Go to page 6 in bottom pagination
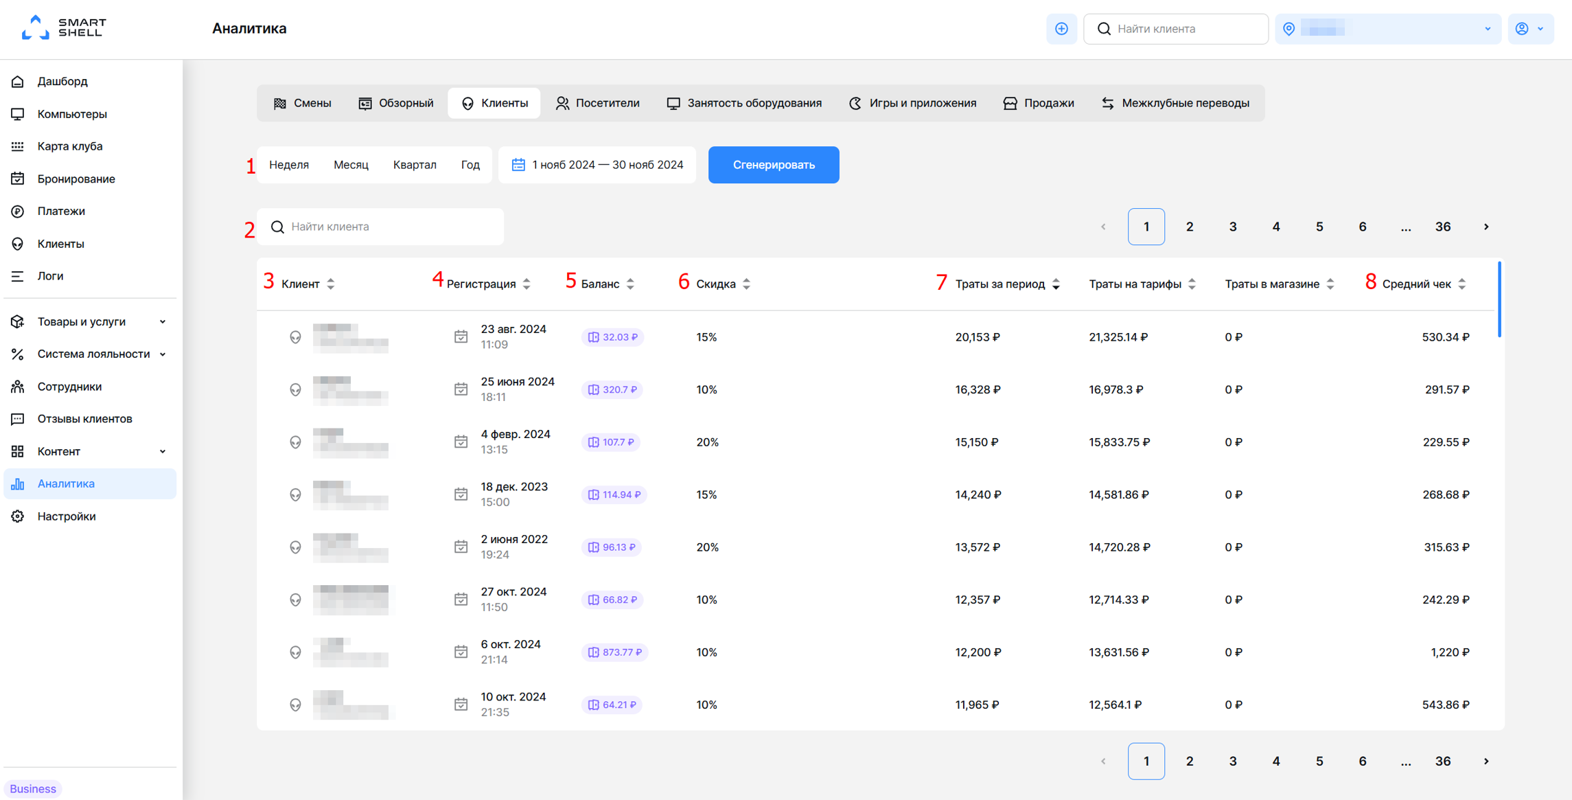This screenshot has height=800, width=1572. (x=1363, y=761)
